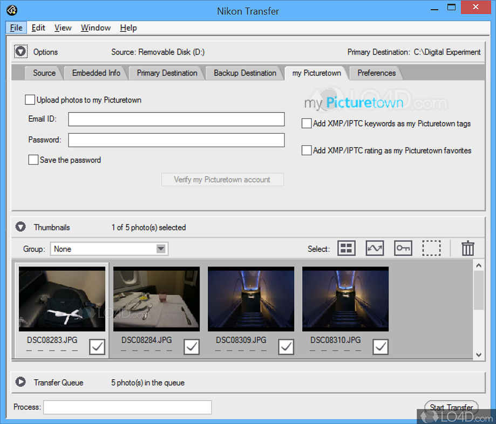Expand the Transfer Queue section
496x424 pixels.
21,381
